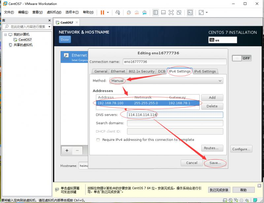Click the Hostname input field
The width and height of the screenshot is (264, 203).
[84, 166]
